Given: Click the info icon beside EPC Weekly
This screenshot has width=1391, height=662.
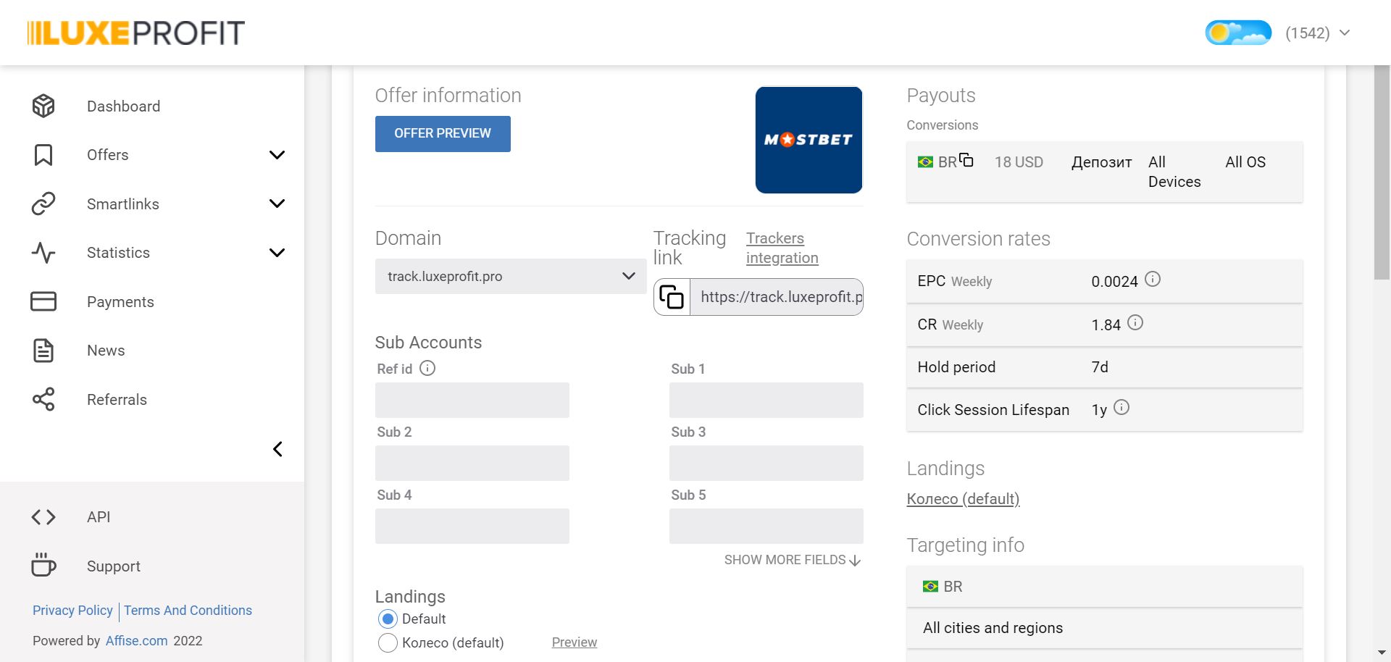Looking at the screenshot, I should (x=1153, y=279).
